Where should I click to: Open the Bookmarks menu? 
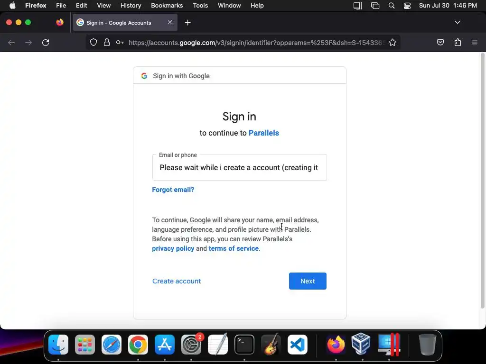click(x=167, y=5)
